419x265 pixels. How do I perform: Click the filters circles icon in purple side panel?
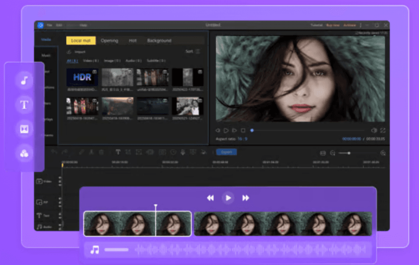[25, 154]
